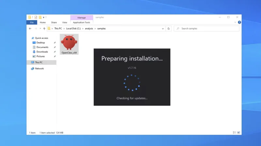Screen dimensions: 261x146
Task: Click the search magnifier icon
Action: 178,29
